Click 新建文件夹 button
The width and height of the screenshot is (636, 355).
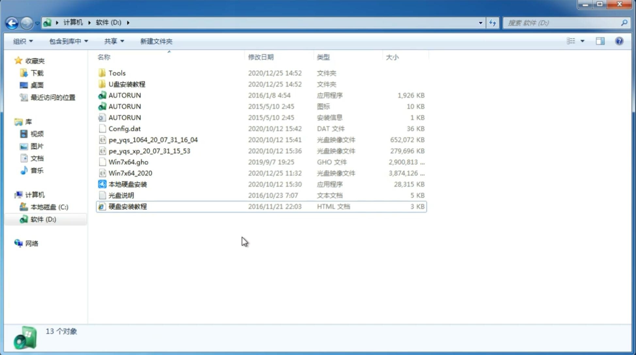coord(156,41)
